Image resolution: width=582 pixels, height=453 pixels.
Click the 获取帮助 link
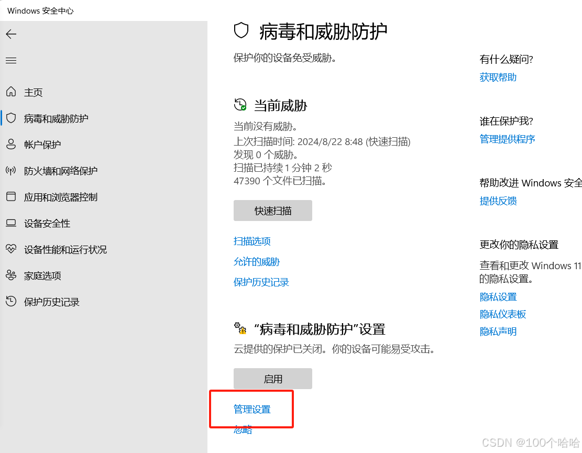[x=498, y=78]
